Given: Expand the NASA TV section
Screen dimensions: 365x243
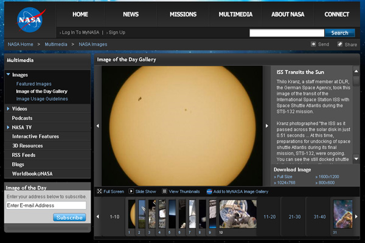Looking at the screenshot, I should 8,127.
